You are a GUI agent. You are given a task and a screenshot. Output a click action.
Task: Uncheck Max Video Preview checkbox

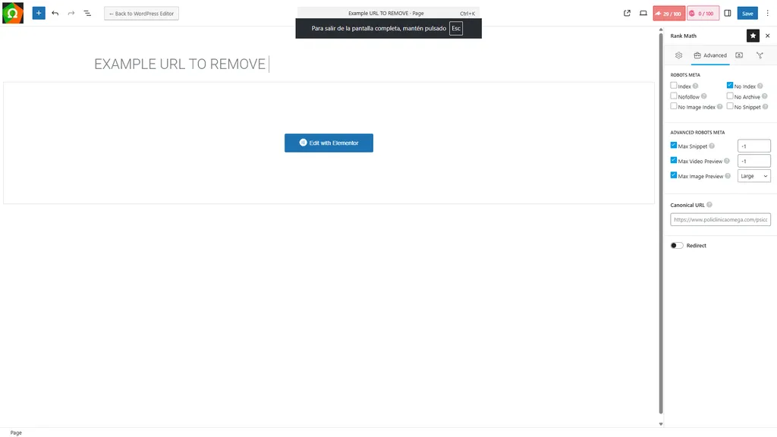(x=674, y=160)
